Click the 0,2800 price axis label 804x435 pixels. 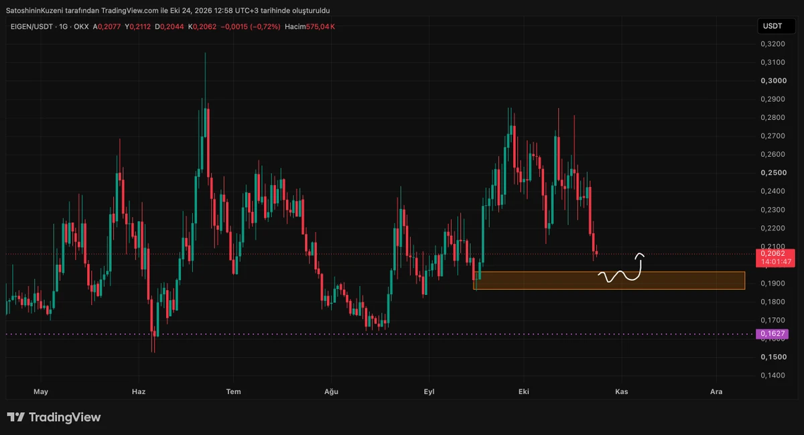773,117
